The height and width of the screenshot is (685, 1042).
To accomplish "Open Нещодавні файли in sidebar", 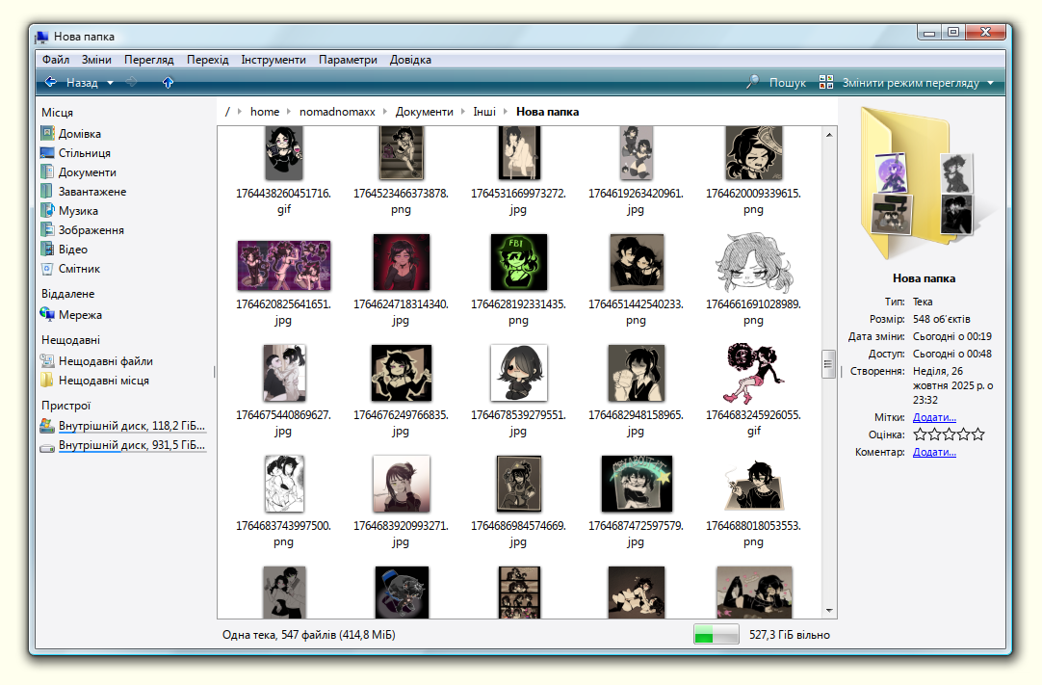I will pyautogui.click(x=97, y=361).
